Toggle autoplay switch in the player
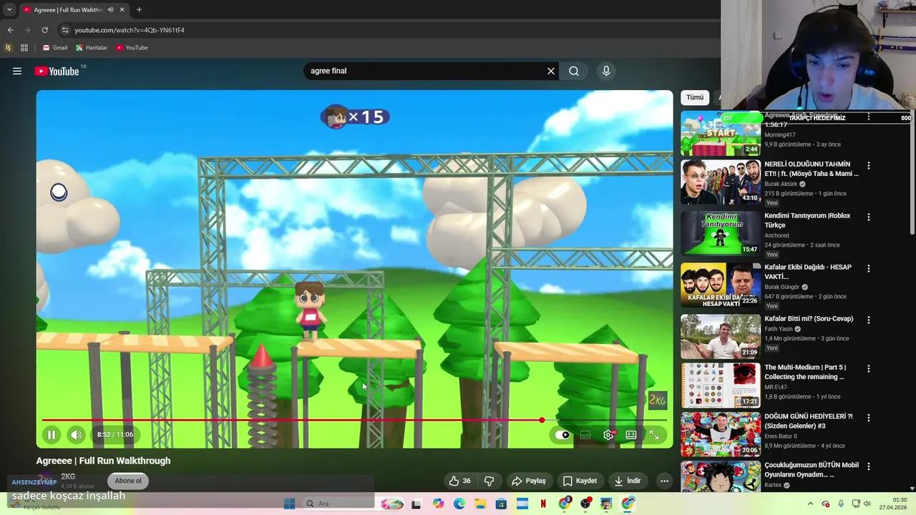916x515 pixels. click(x=563, y=434)
